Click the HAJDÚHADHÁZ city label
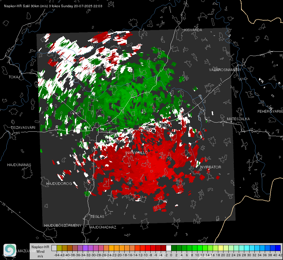The width and height of the screenshot is (283, 260). [103, 227]
